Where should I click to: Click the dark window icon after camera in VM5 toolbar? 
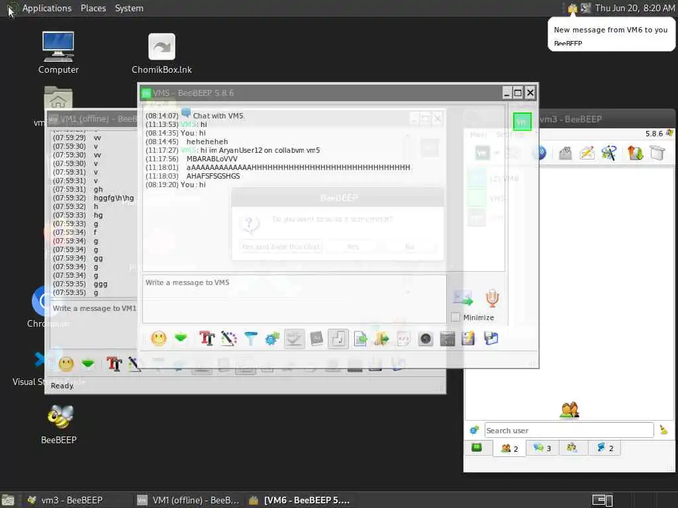pos(448,338)
